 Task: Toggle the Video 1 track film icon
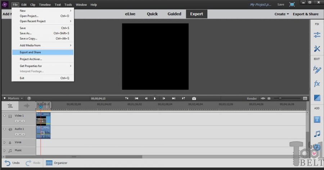(x=10, y=116)
